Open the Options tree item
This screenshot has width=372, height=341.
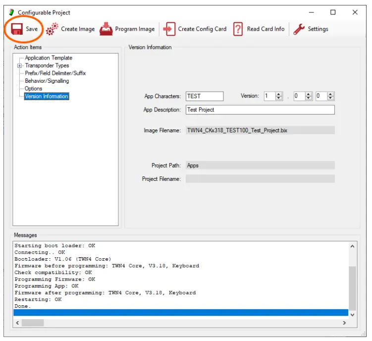point(34,89)
